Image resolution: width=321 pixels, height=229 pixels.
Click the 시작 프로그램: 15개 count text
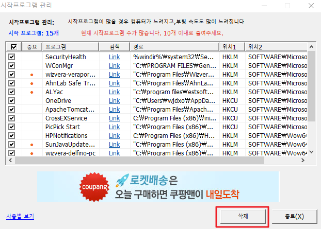(x=34, y=33)
